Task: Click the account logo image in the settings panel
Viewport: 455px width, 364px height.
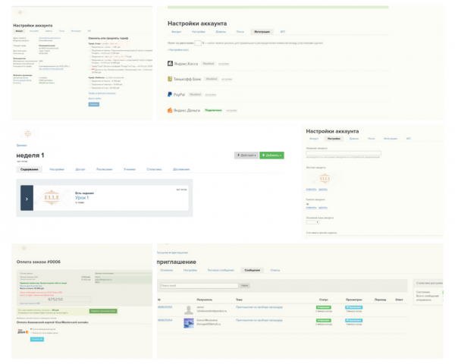Action: (325, 178)
